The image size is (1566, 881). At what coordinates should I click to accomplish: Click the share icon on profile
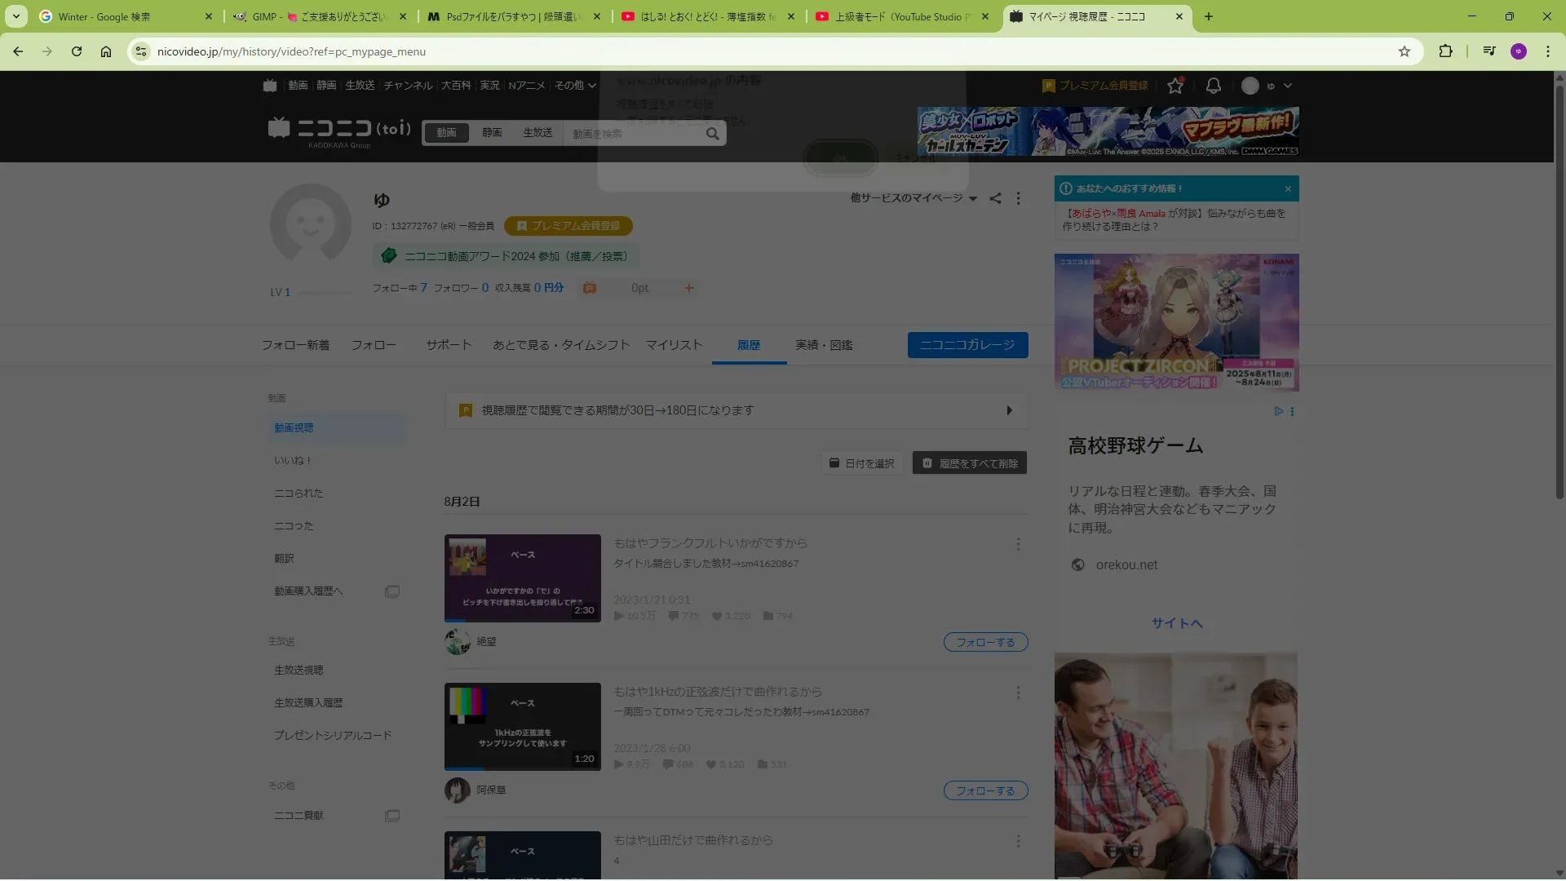click(x=995, y=198)
